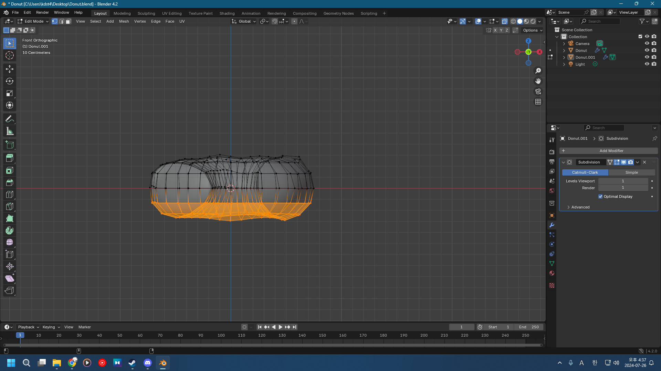Viewport: 661px width, 371px height.
Task: Open the Edit Mode dropdown
Action: 33,21
